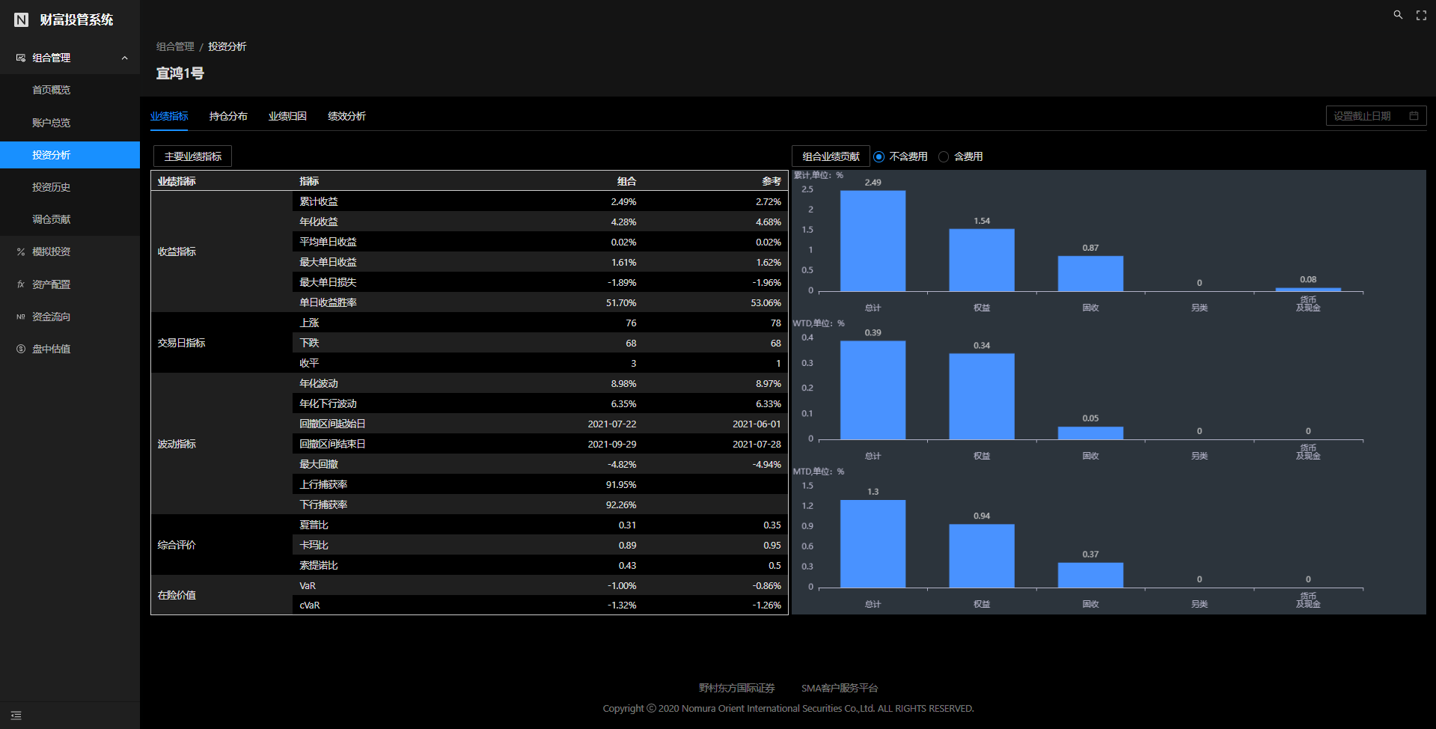Open 资金流向 menu item
Viewport: 1436px width, 729px height.
coord(70,317)
